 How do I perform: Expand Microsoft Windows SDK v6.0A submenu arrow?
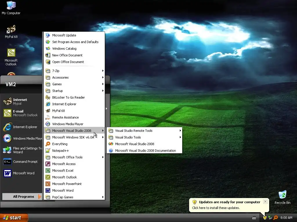pos(103,137)
